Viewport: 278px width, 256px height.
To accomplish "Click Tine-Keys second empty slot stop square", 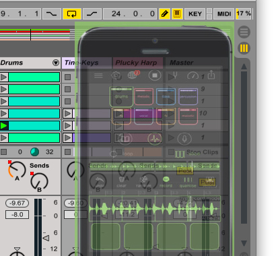I will [67, 89].
